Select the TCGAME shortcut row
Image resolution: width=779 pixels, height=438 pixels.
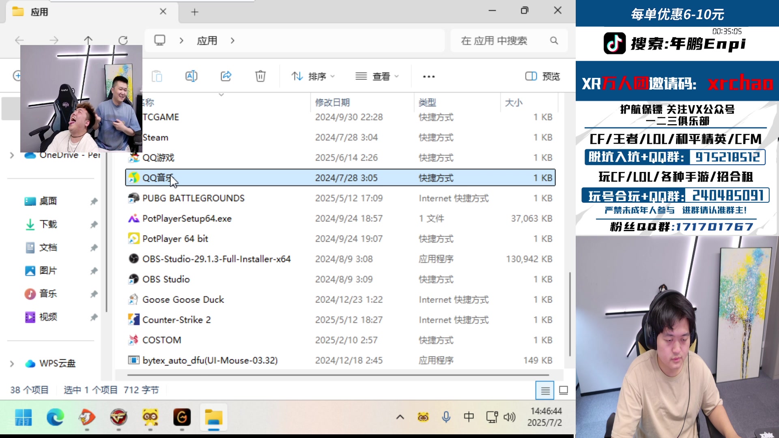[340, 117]
